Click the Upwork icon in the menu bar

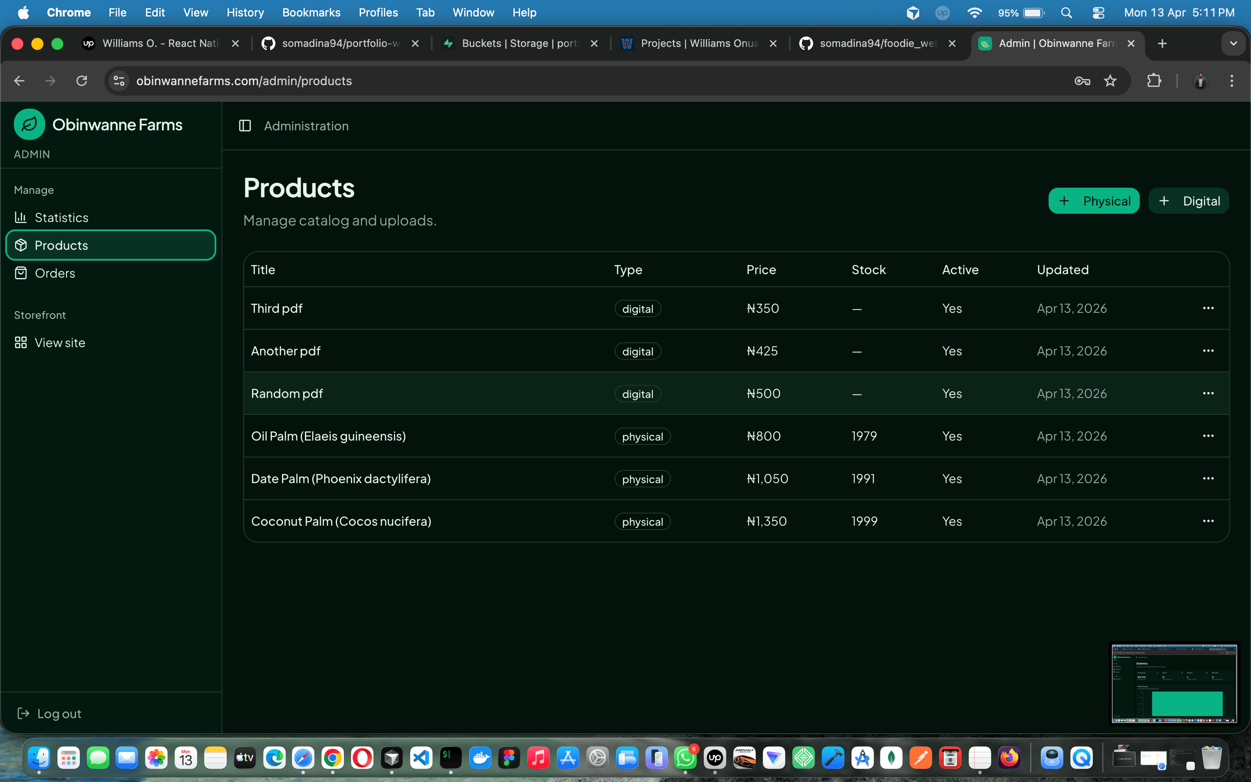click(943, 13)
